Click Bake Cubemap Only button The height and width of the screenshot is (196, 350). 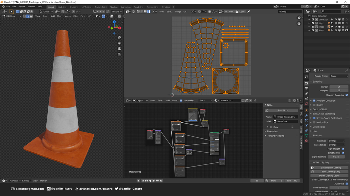[x=329, y=172]
